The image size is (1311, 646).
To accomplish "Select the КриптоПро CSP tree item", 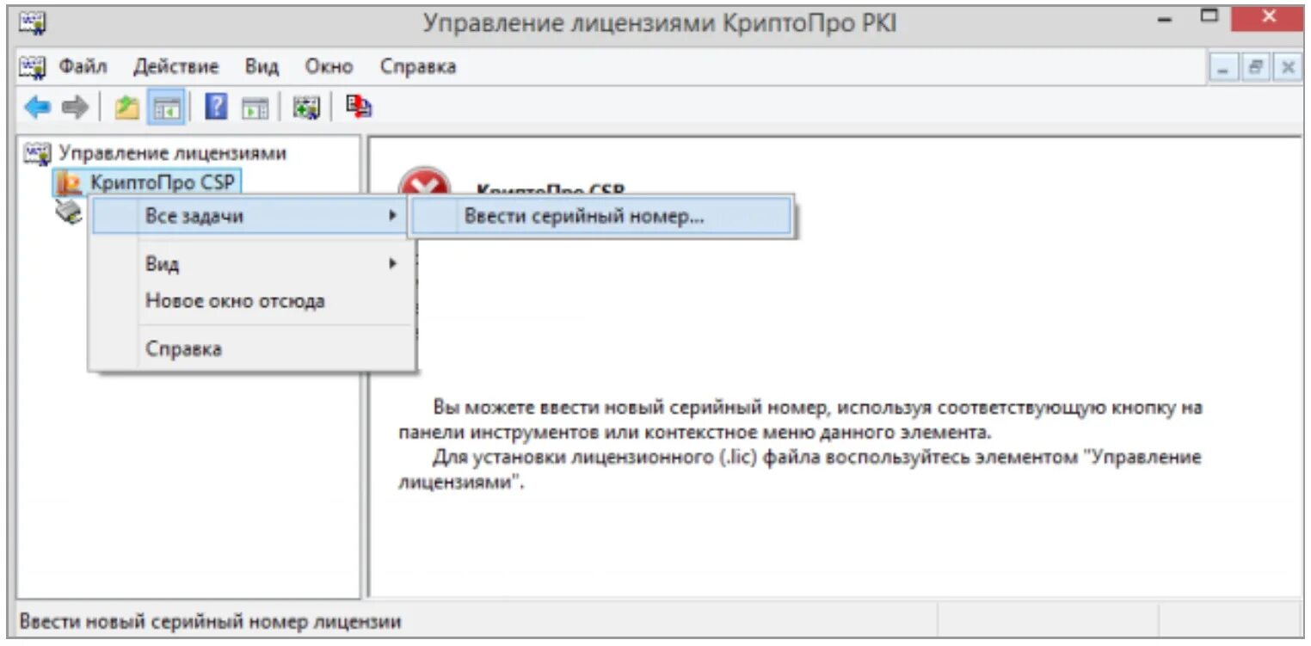I will coord(163,182).
